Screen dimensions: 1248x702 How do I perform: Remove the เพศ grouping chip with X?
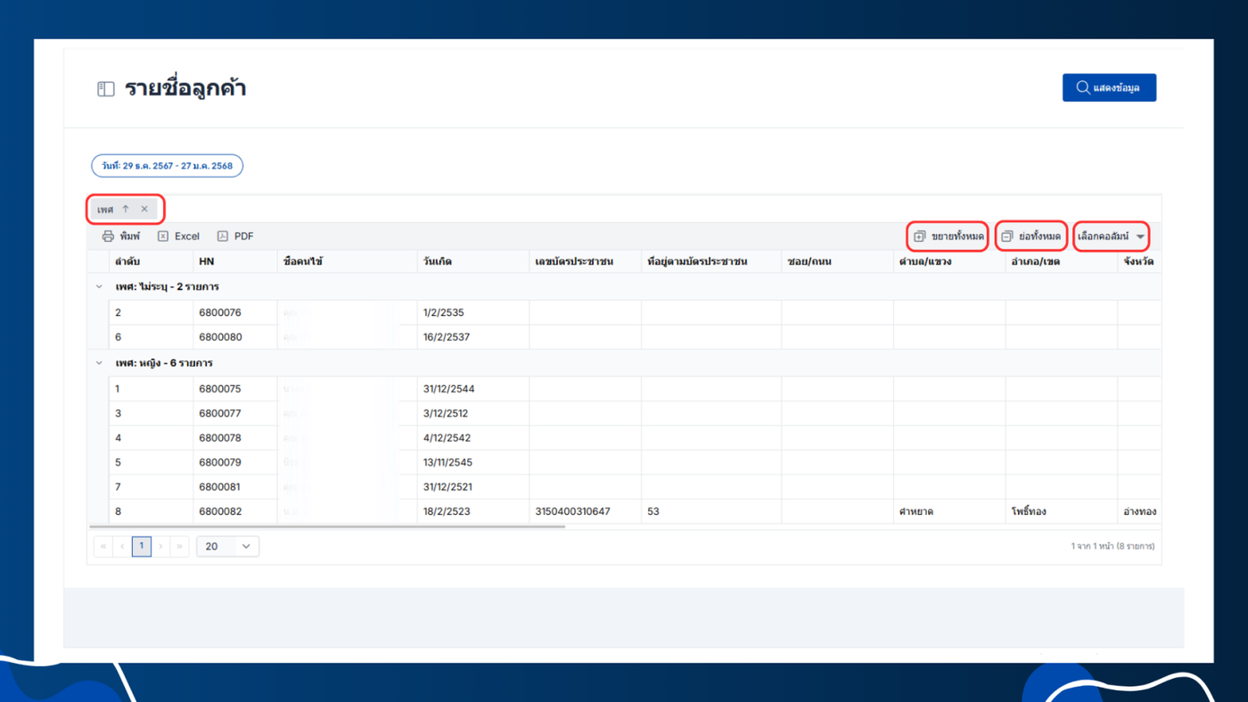coord(144,210)
